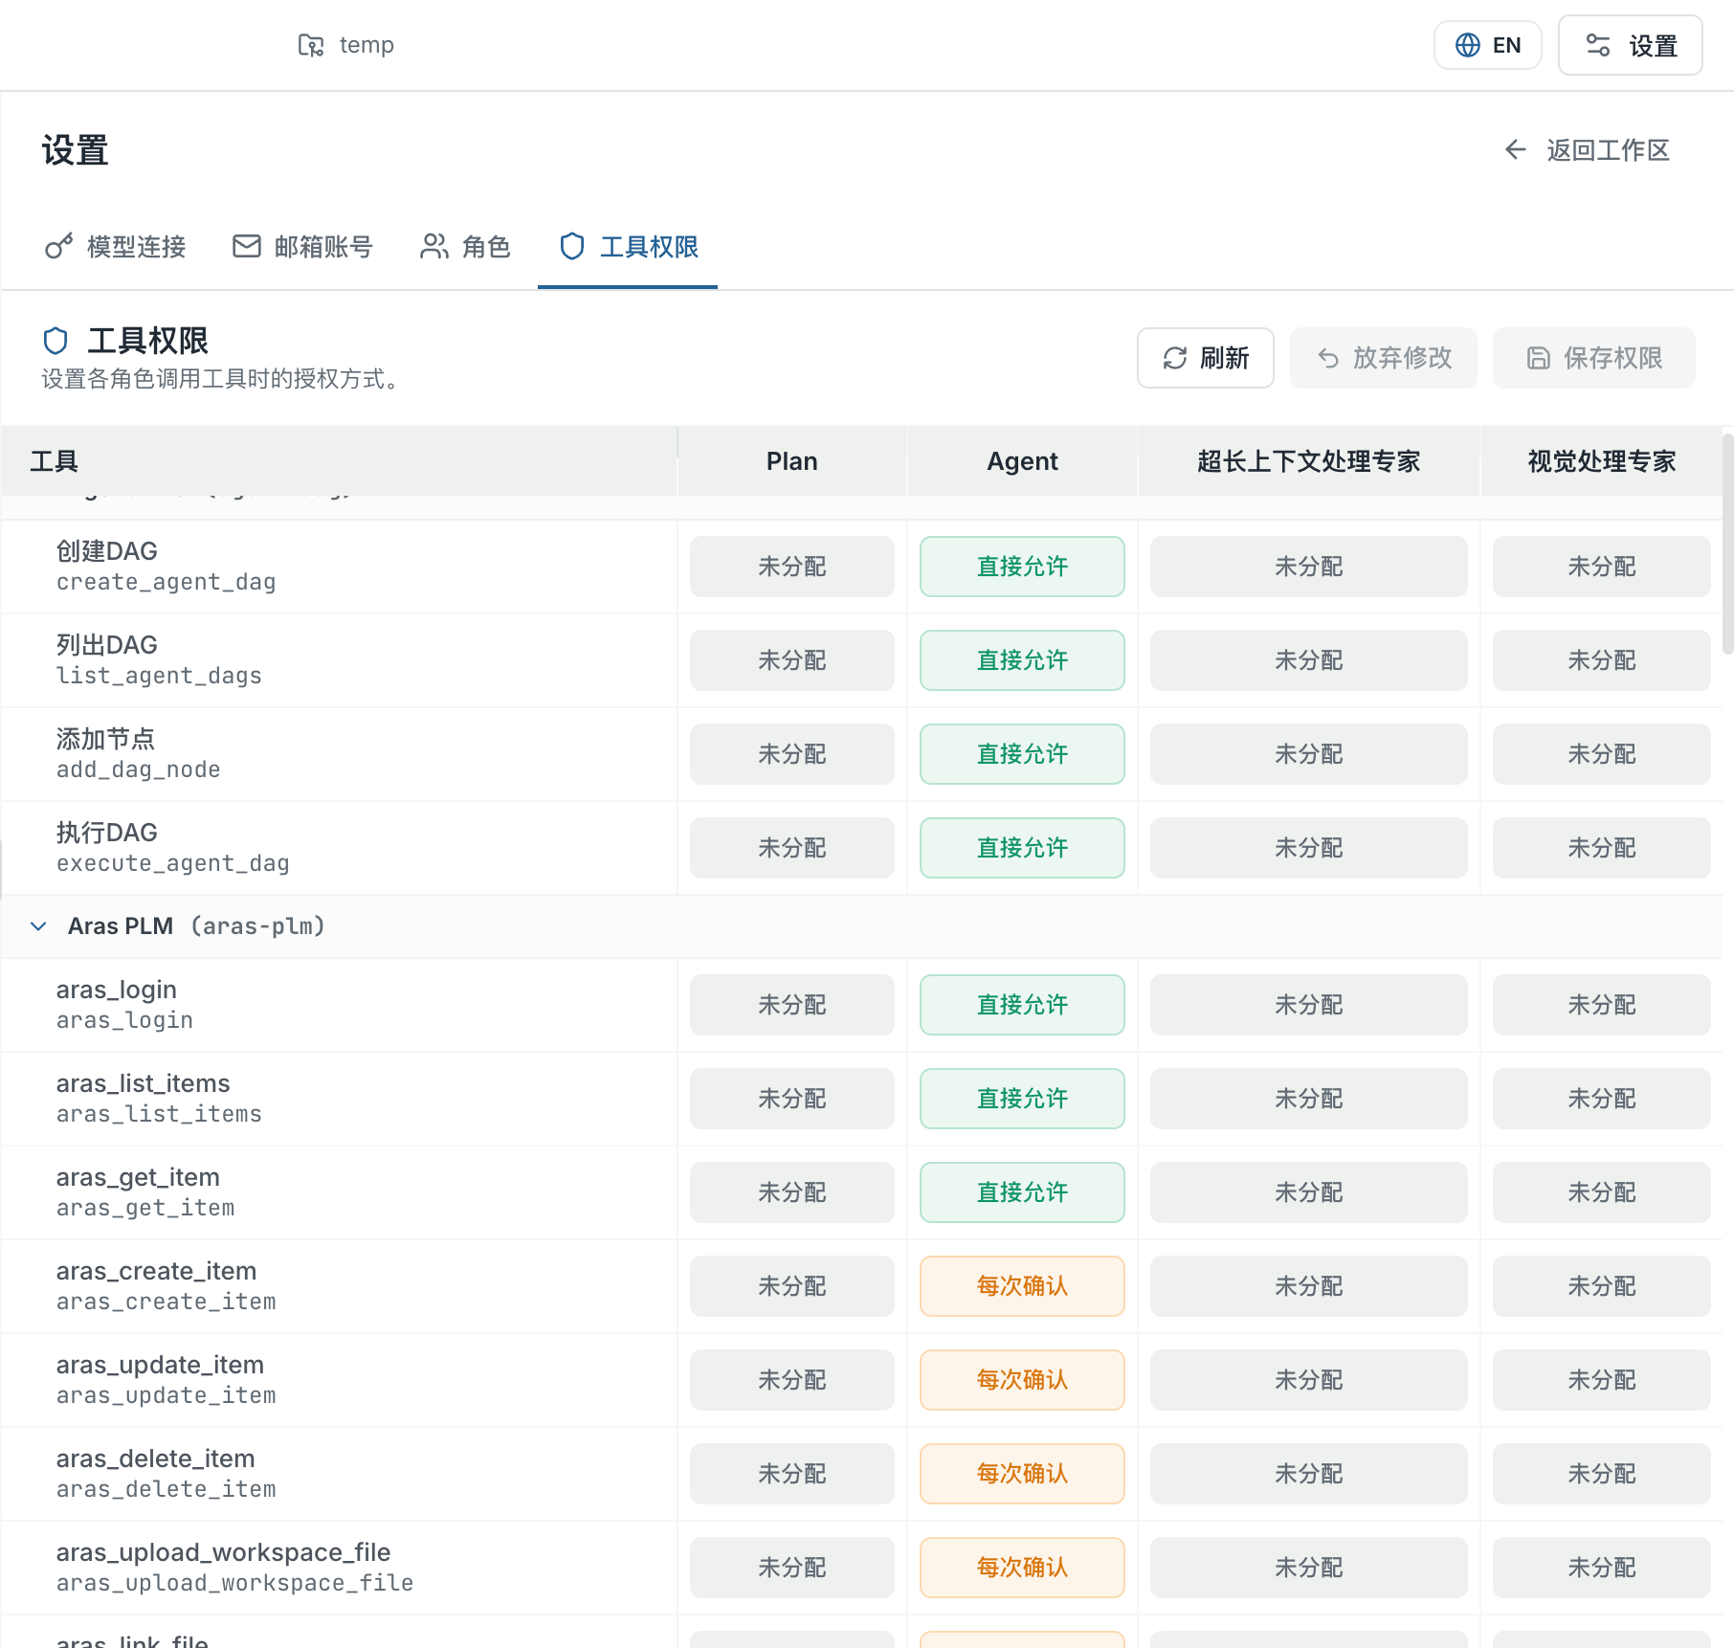Click the undo icon in 放弃修改

[x=1328, y=358]
